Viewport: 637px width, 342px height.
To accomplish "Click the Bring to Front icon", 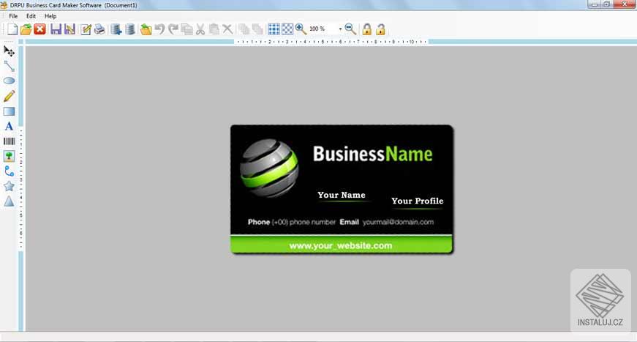I will click(244, 29).
